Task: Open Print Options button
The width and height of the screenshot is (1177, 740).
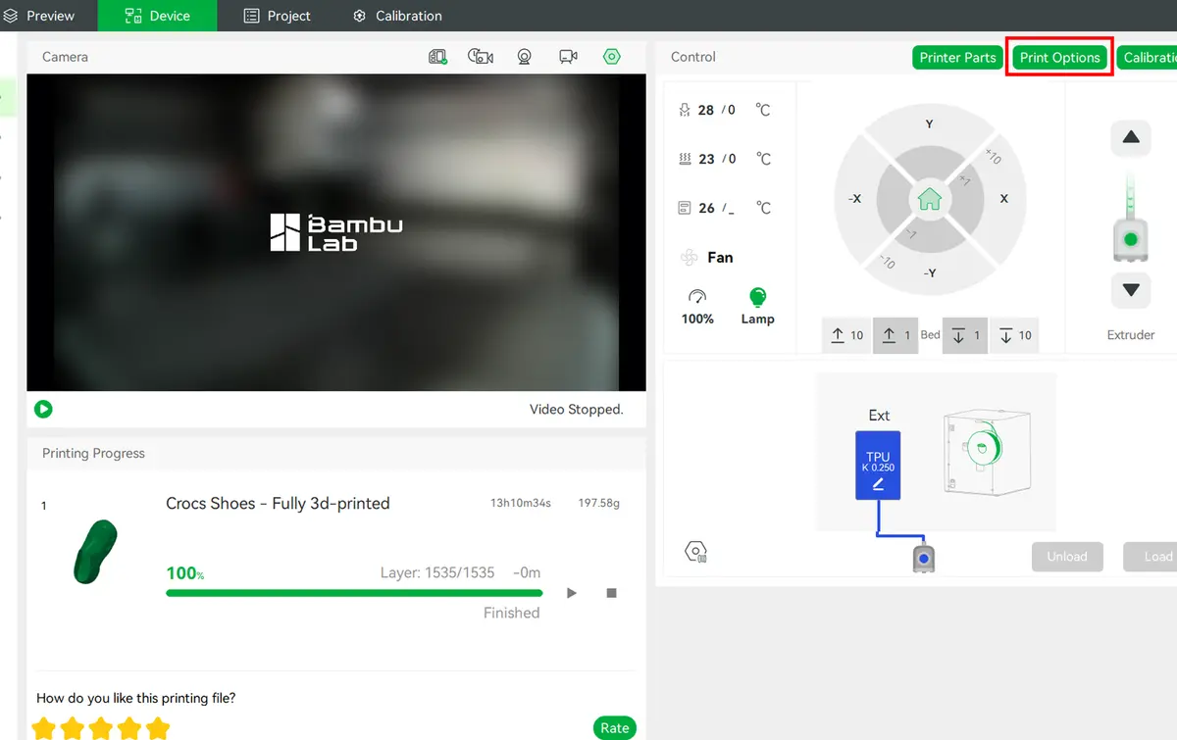Action: click(1059, 58)
